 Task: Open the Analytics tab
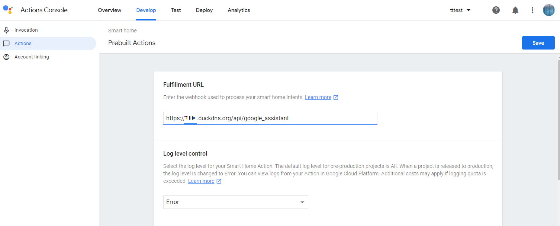pos(239,10)
